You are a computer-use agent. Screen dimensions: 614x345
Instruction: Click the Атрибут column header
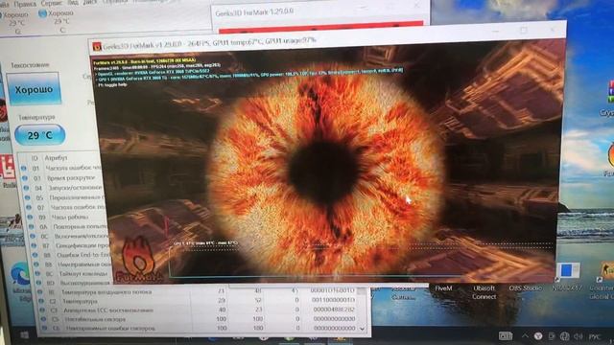tap(56, 157)
